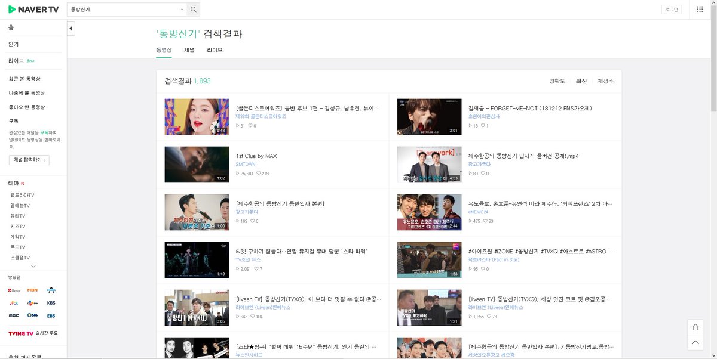This screenshot has height=359, width=717.
Task: Click the KBS broadcaster logo
Action: 51,303
